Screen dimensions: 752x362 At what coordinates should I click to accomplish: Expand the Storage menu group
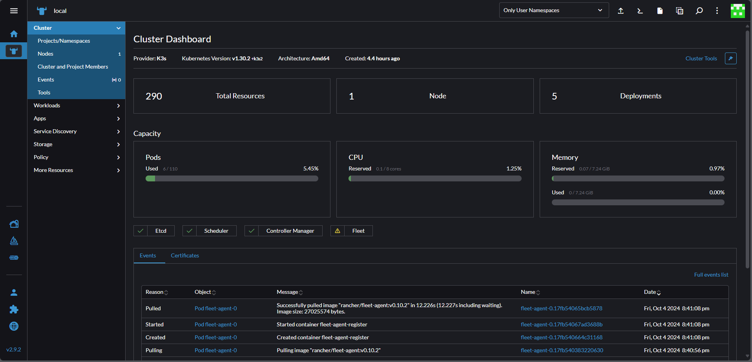(76, 144)
